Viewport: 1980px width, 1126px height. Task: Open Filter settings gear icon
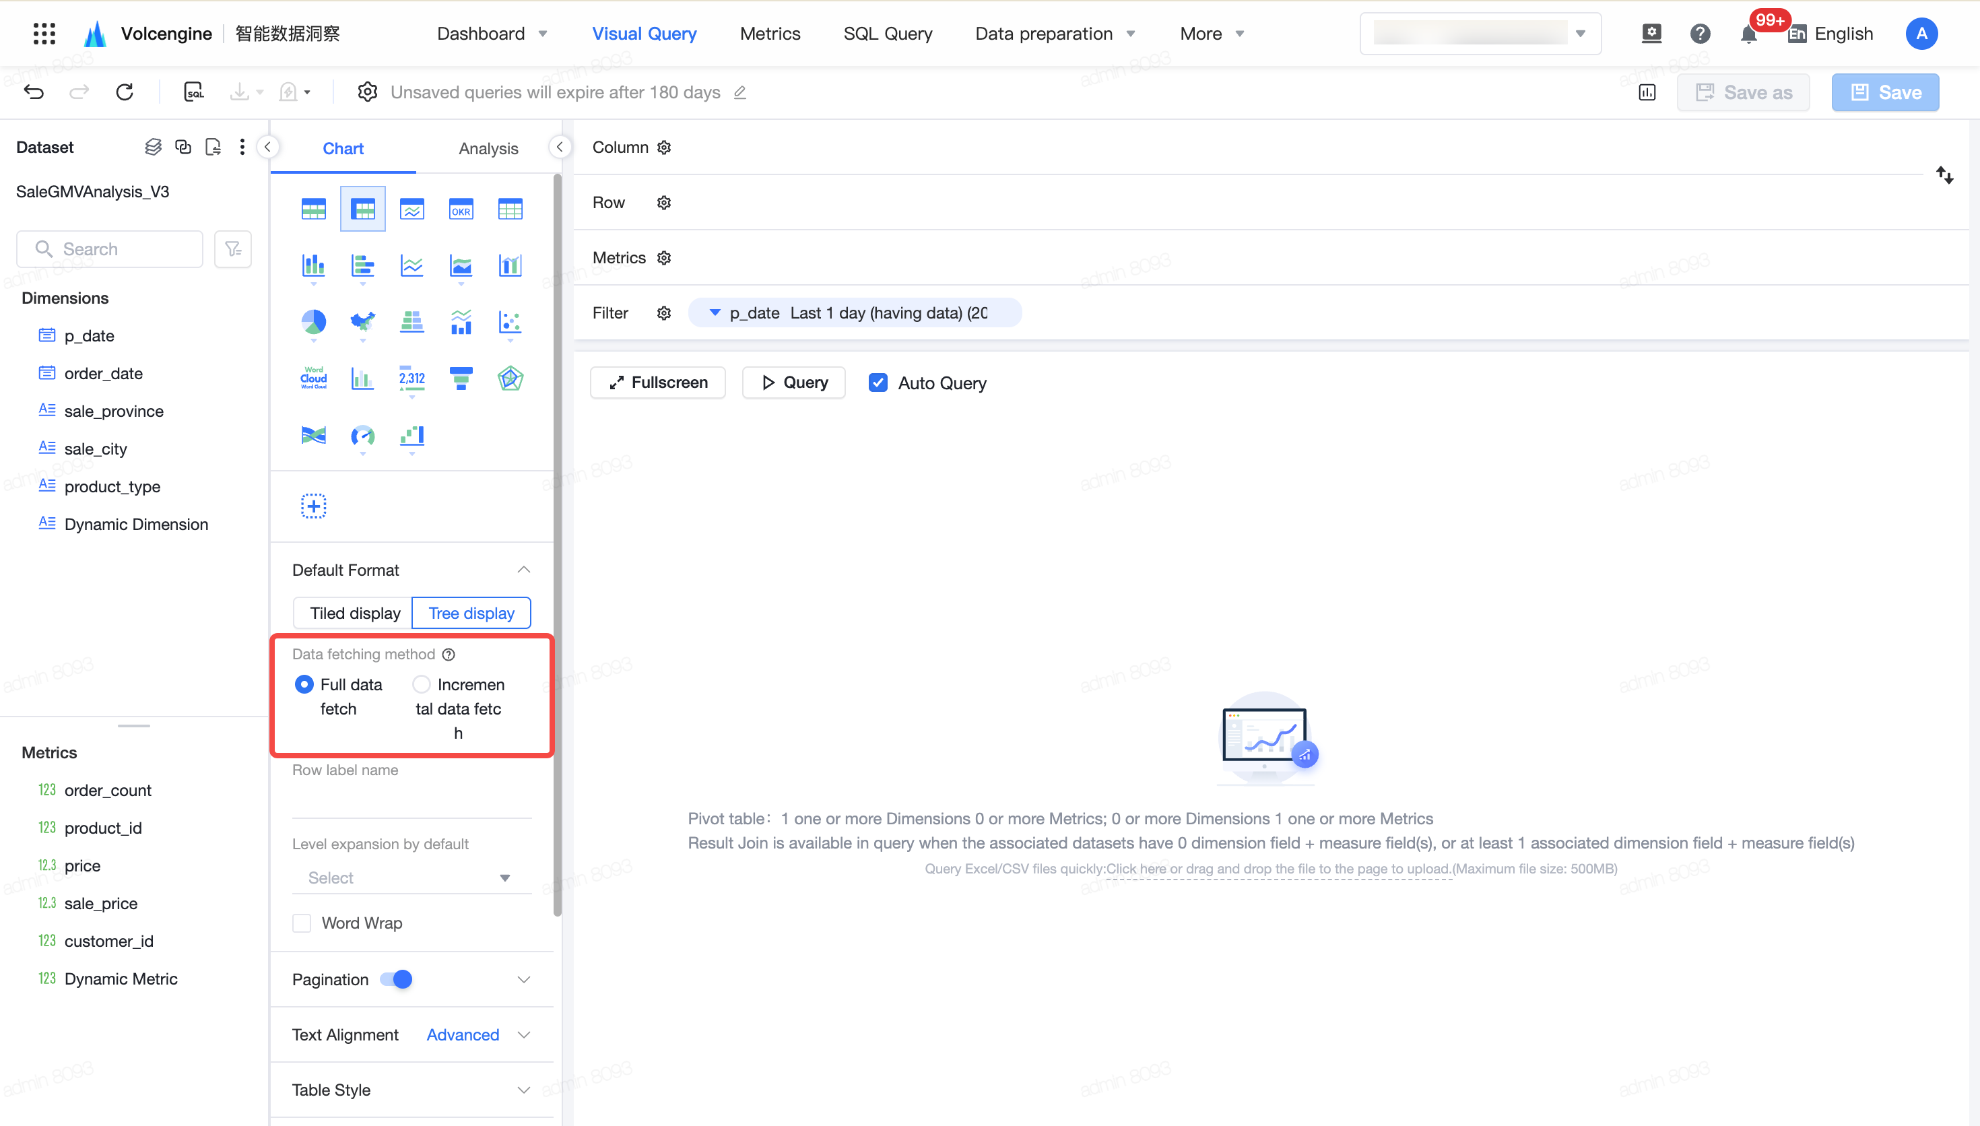tap(664, 312)
